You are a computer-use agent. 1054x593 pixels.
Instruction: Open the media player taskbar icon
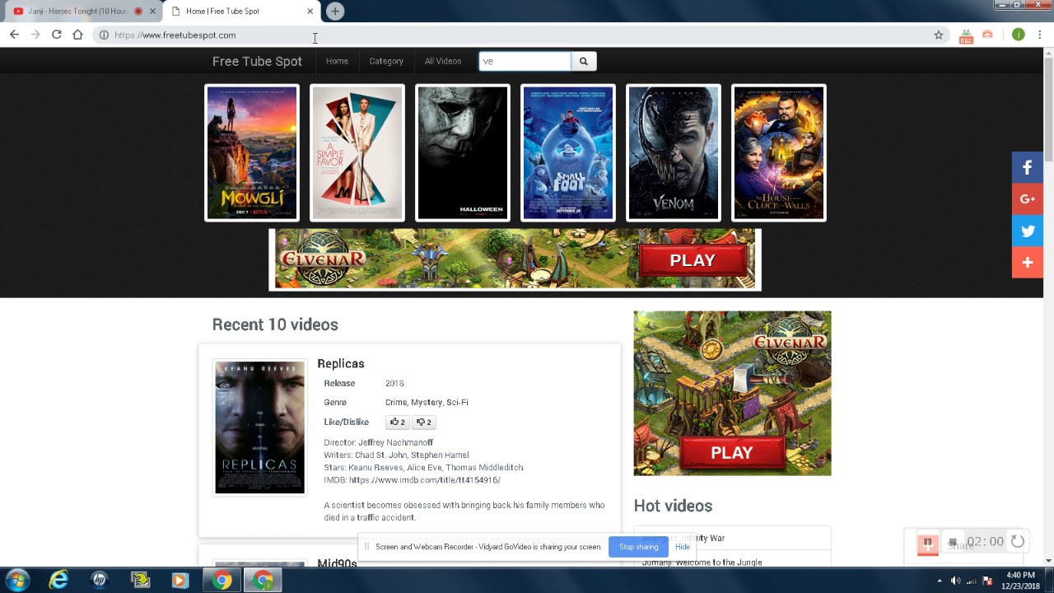[x=180, y=580]
